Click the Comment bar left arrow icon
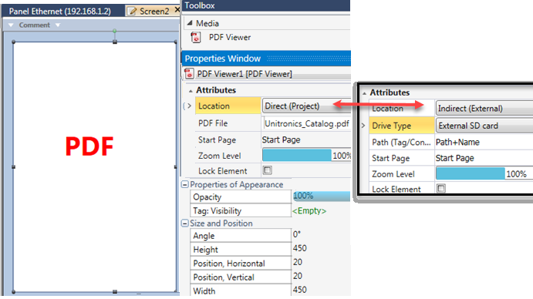 pos(11,25)
